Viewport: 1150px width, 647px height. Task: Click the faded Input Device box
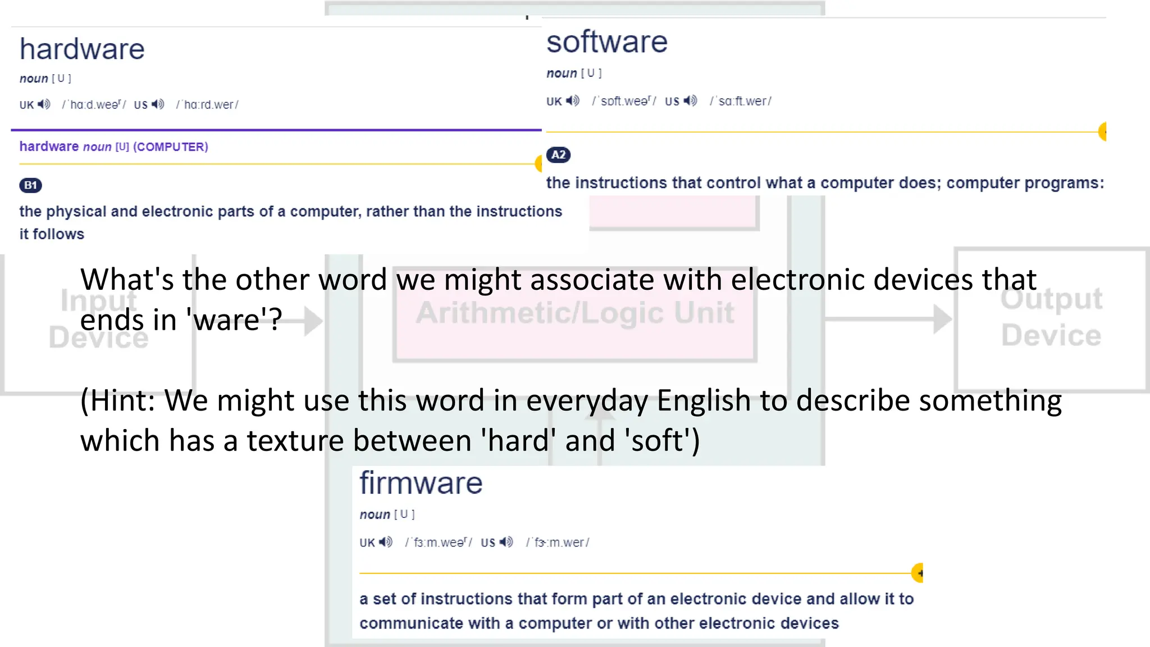click(x=98, y=324)
